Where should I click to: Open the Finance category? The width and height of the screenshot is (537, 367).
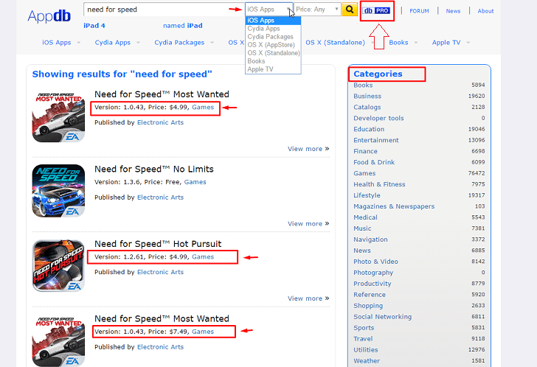(365, 151)
